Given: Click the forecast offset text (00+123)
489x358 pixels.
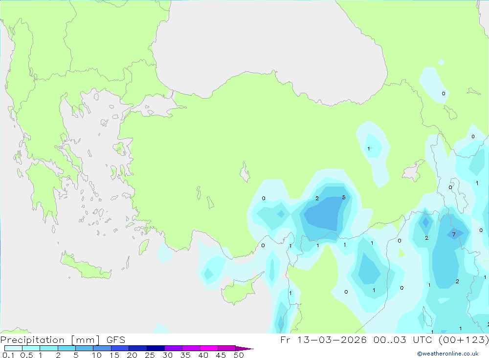Looking at the screenshot, I should point(464,339).
